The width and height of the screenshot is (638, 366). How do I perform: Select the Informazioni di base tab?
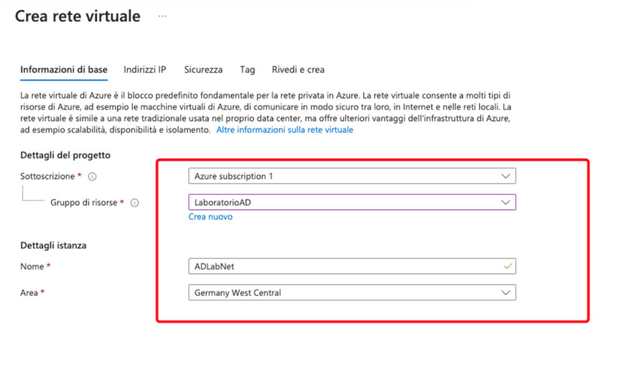[x=64, y=70]
